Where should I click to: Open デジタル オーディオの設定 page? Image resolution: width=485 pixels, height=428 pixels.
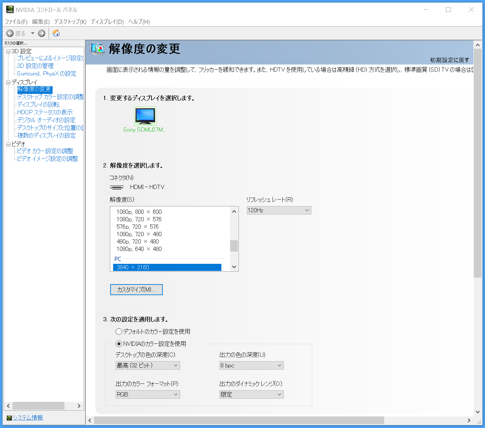coord(46,120)
